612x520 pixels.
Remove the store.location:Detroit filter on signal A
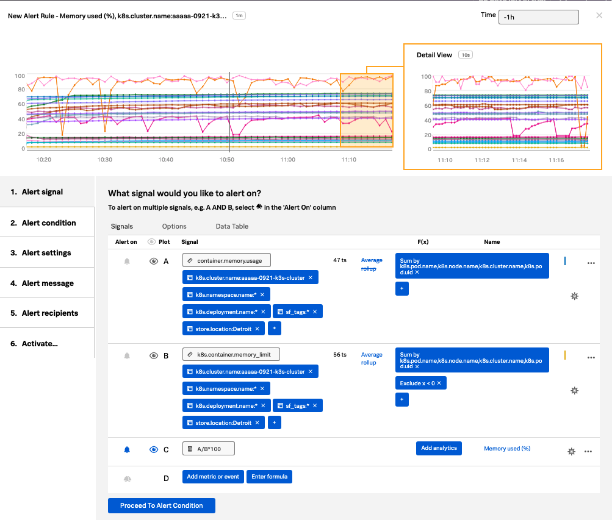pos(257,329)
